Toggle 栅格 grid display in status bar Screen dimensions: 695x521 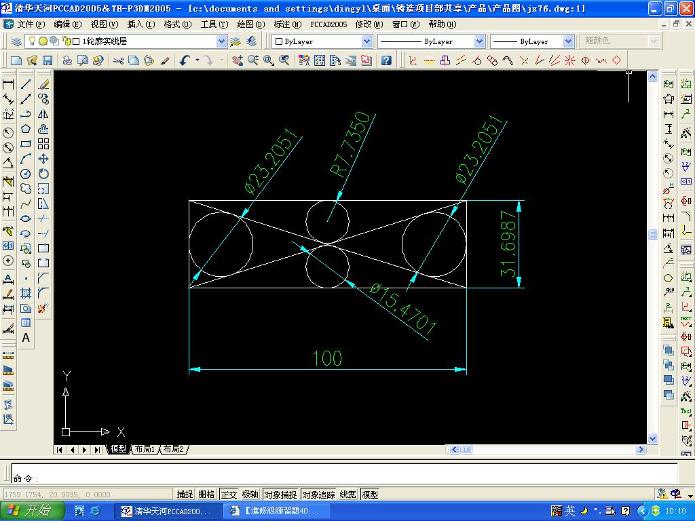[206, 495]
